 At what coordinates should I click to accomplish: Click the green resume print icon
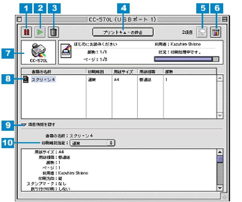[x=40, y=32]
